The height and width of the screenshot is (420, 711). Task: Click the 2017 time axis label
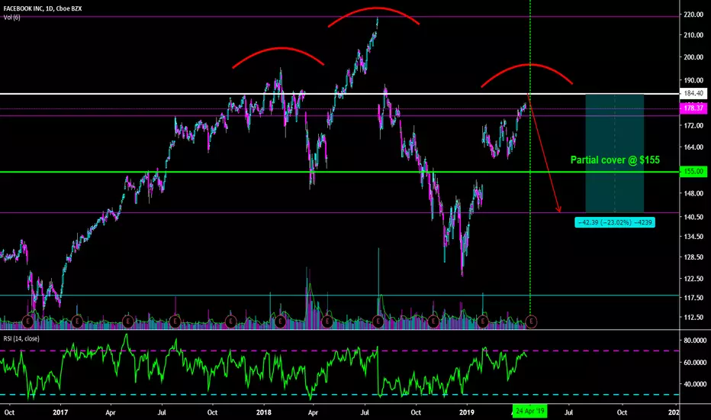pyautogui.click(x=60, y=412)
